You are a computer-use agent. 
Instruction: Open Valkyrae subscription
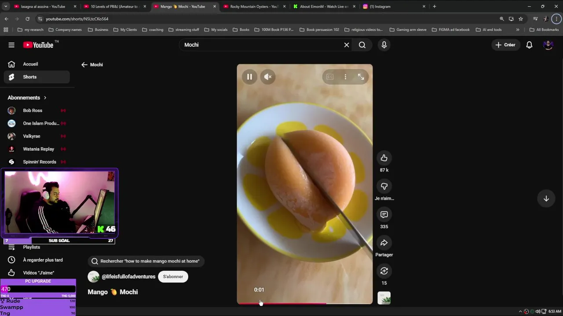point(37,136)
